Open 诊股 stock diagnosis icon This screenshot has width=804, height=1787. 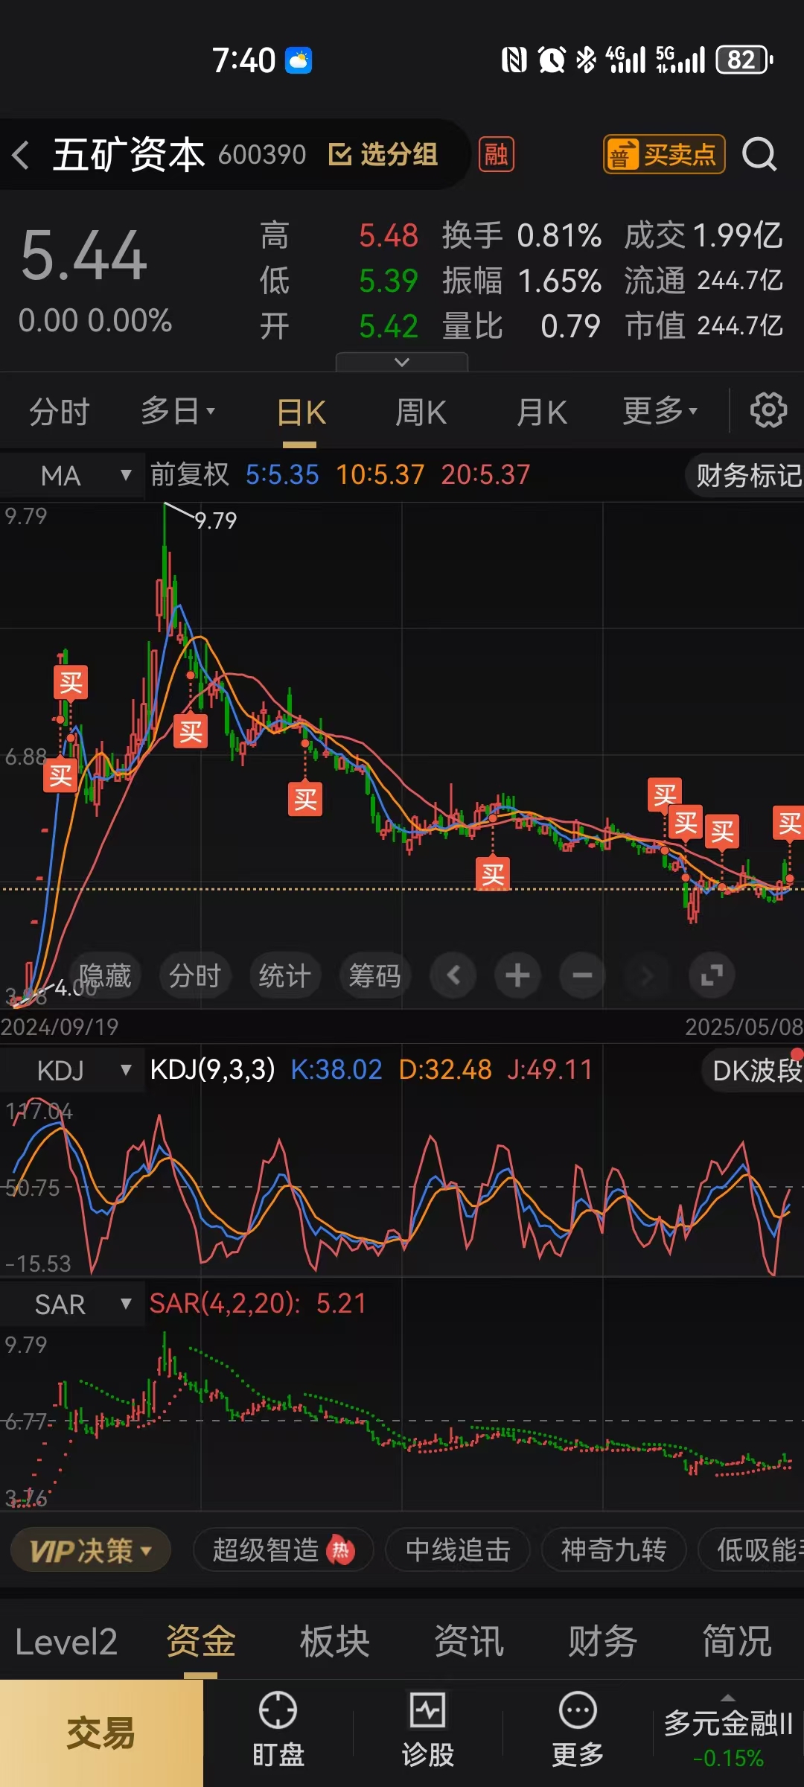tap(427, 1730)
